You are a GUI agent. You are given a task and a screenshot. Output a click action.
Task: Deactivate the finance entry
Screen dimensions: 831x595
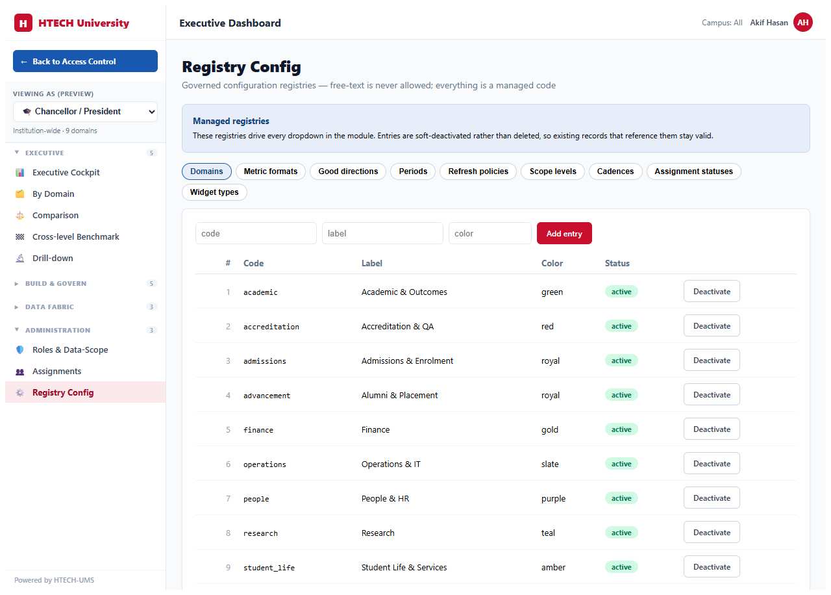click(712, 429)
